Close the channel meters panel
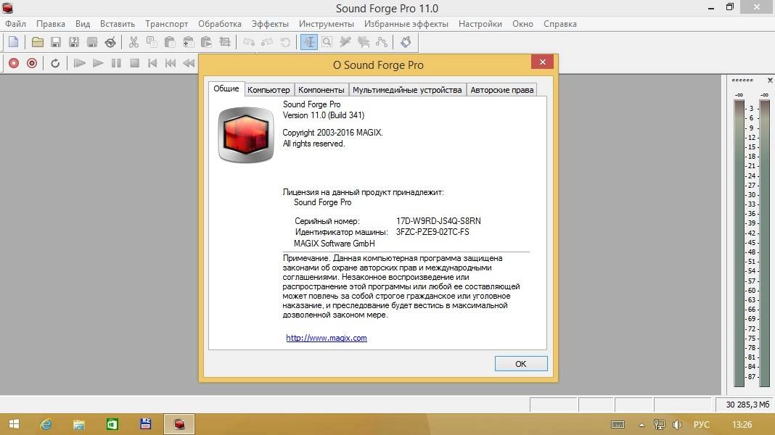Image resolution: width=775 pixels, height=435 pixels. coord(770,80)
